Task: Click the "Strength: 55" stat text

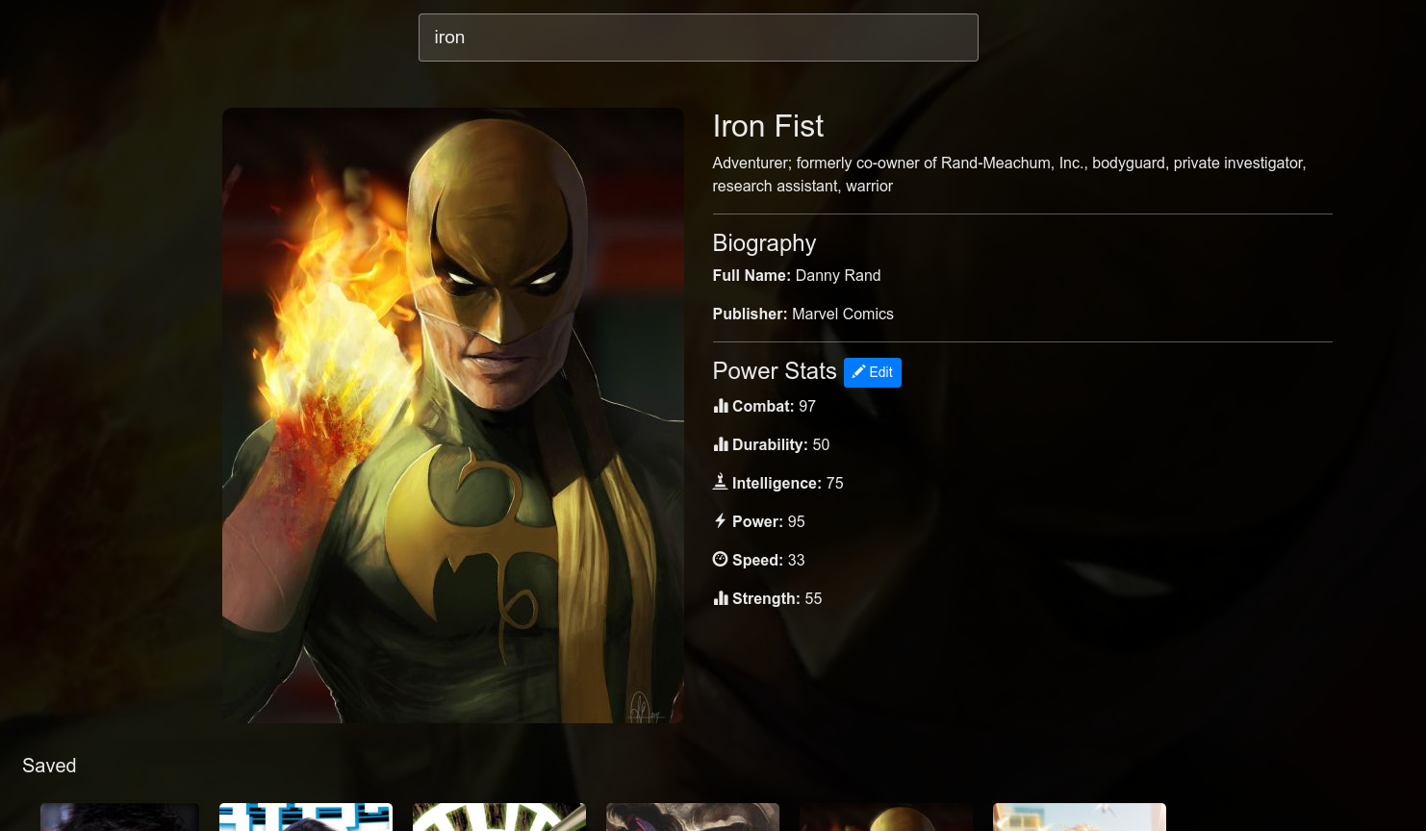Action: click(777, 598)
